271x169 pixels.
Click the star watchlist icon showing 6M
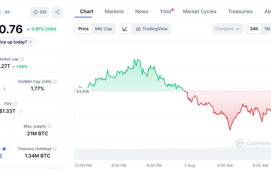pos(40,12)
